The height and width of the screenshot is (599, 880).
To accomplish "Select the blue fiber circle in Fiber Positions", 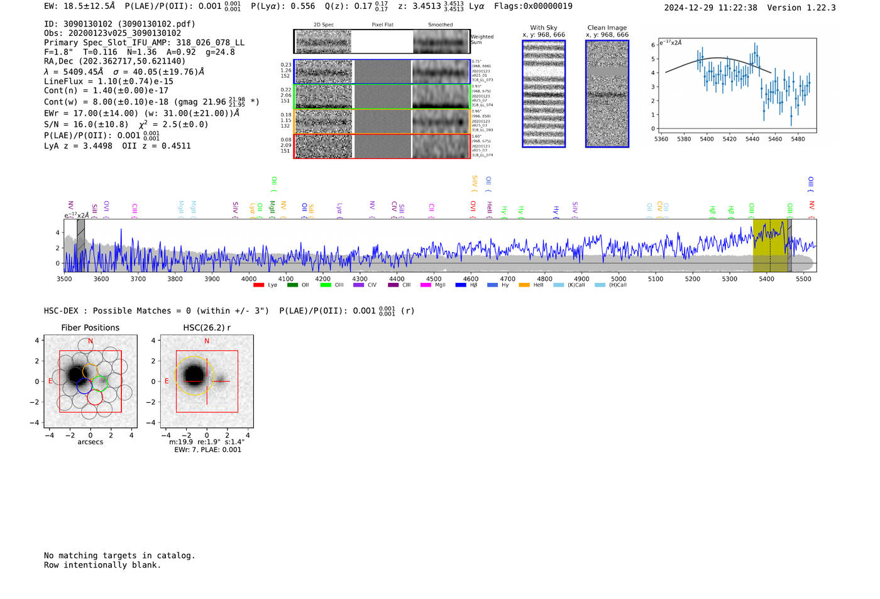I will click(84, 387).
